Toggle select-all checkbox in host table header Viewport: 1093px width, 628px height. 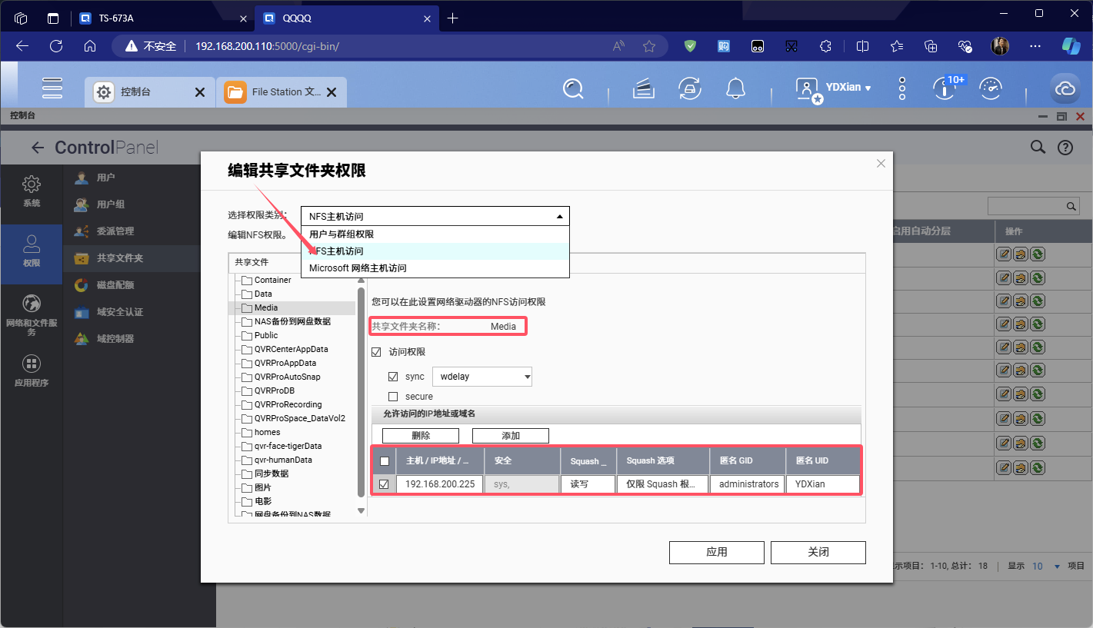pos(385,461)
